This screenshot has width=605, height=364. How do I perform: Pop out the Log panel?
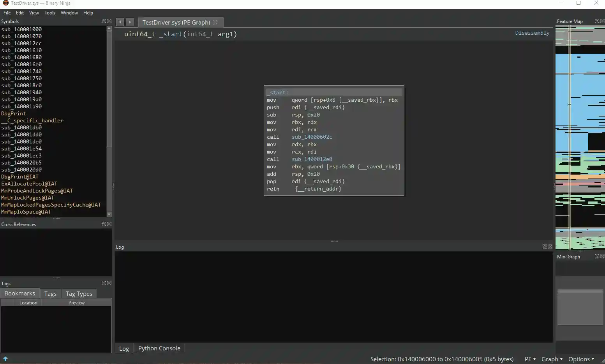tap(544, 246)
